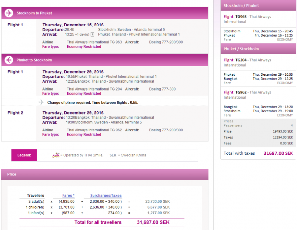Click the 6,677.00 SEK child total
Screen dimensions: 297x230
click(158, 207)
